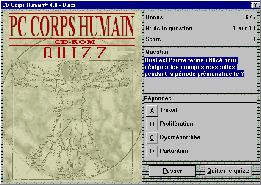Click the Bonus value 675
This screenshot has width=261, height=185.
tap(250, 17)
